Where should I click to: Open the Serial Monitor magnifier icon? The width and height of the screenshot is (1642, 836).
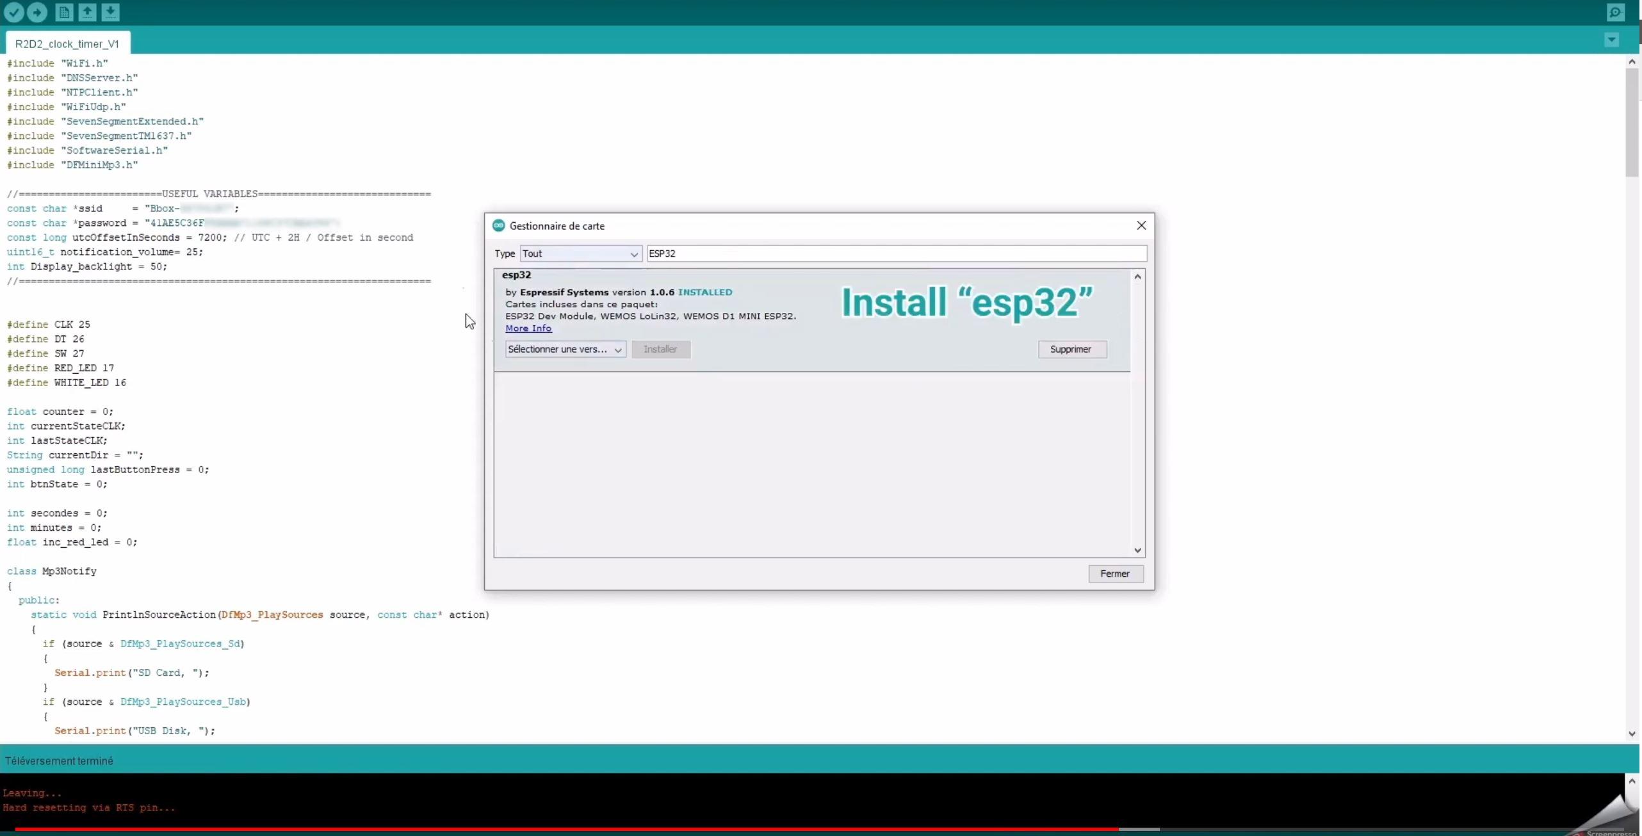1615,12
